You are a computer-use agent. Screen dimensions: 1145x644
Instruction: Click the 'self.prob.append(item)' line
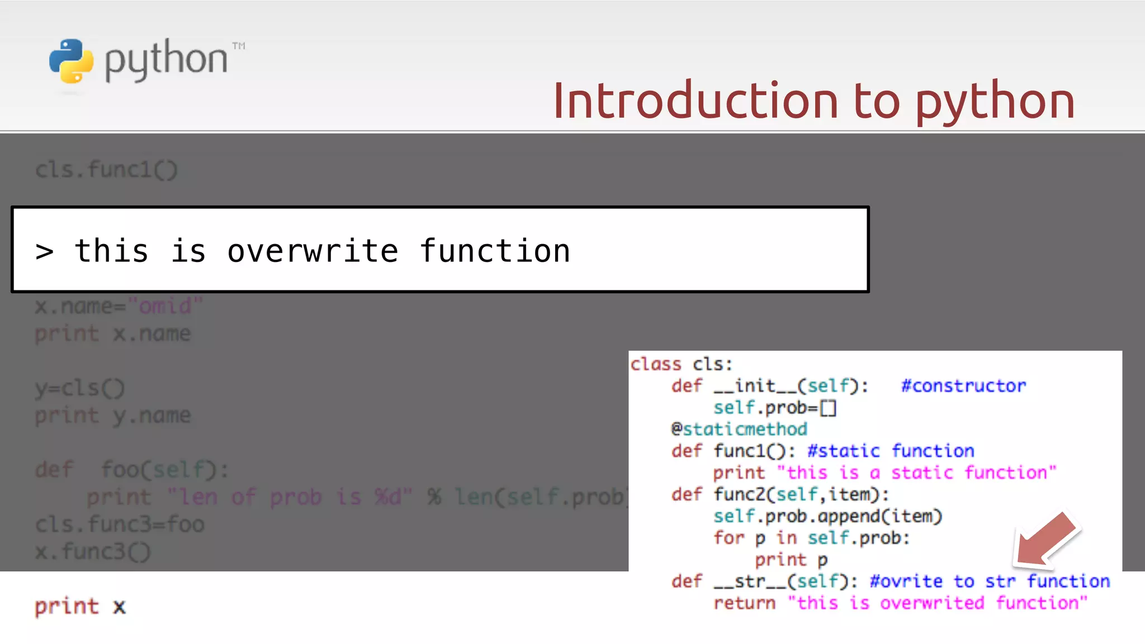tap(828, 516)
